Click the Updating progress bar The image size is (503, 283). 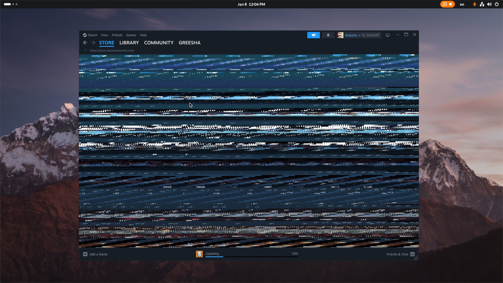(251, 257)
